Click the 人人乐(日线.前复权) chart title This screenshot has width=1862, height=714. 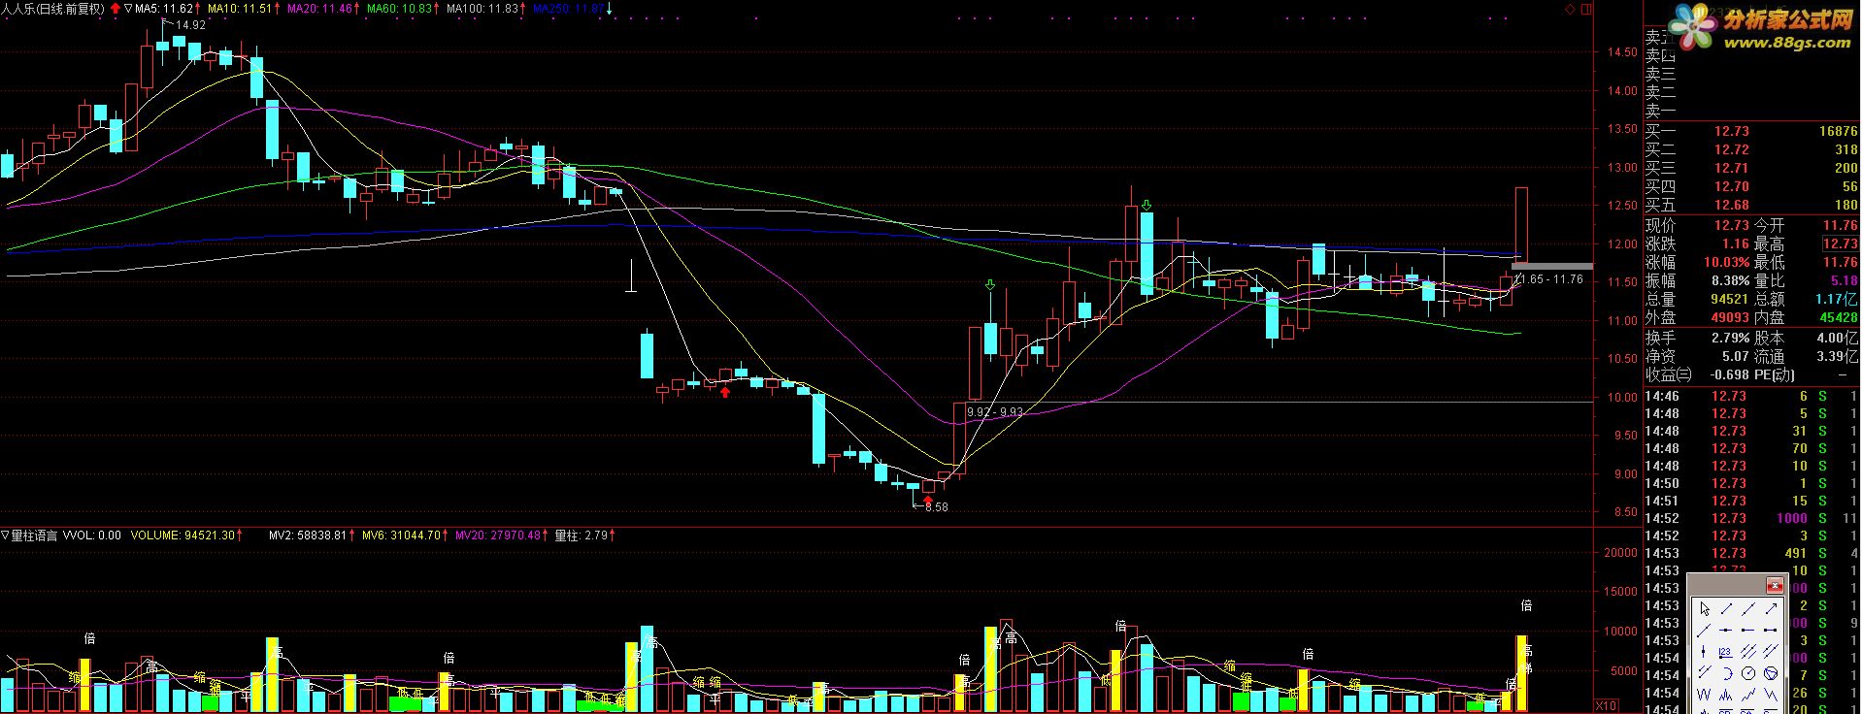[x=52, y=8]
